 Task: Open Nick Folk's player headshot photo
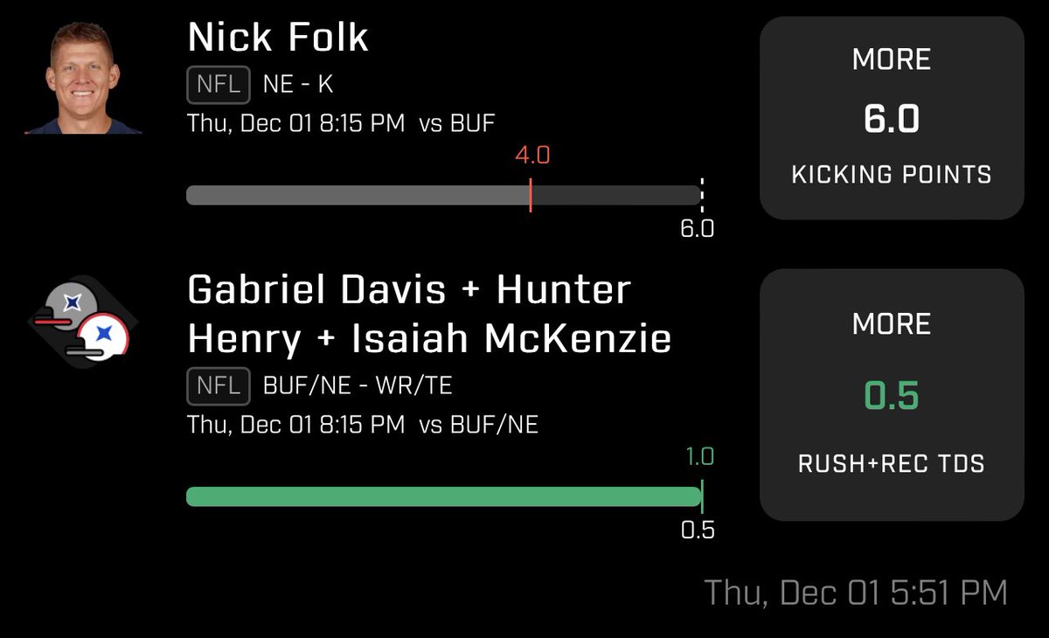[84, 78]
